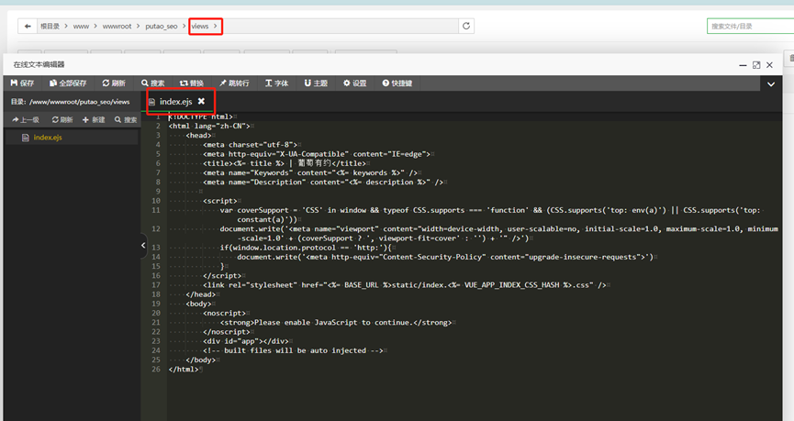Click 搜索 in the sidebar file panel
The height and width of the screenshot is (421, 794).
(x=126, y=120)
